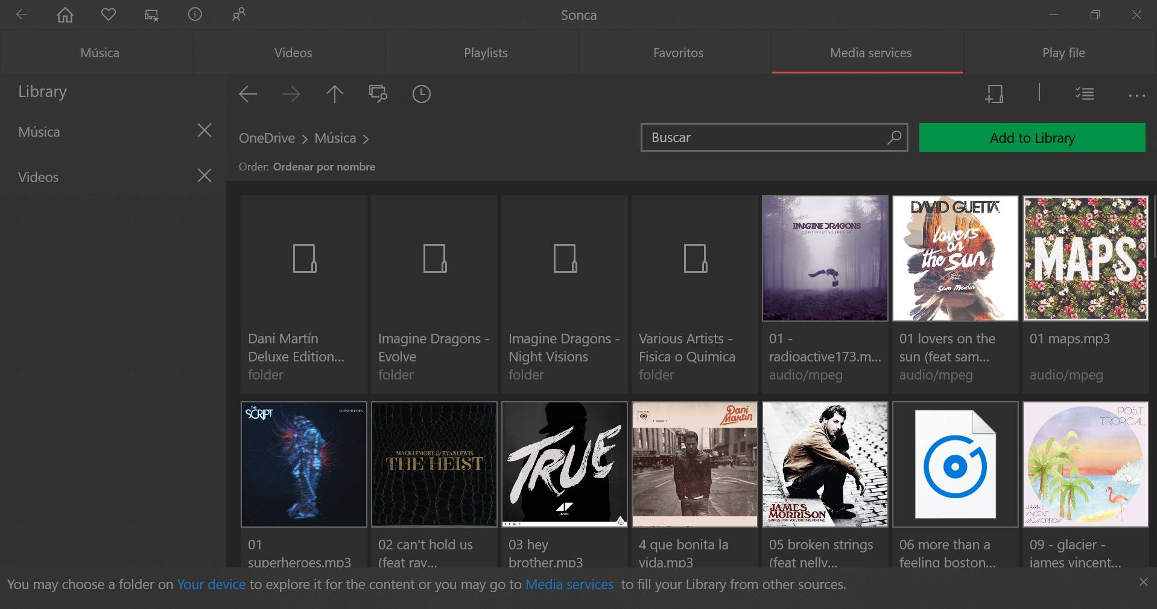Click the Home icon in title bar
The width and height of the screenshot is (1157, 609).
coord(65,15)
